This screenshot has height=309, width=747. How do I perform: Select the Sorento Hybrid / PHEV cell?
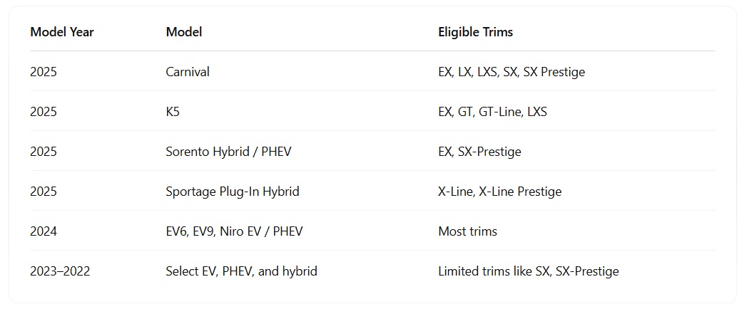(228, 152)
